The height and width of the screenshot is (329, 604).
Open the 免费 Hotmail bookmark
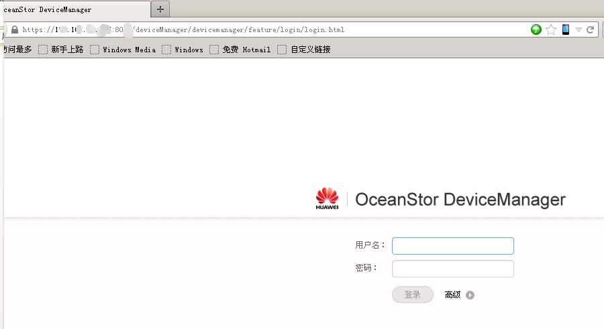tap(240, 50)
